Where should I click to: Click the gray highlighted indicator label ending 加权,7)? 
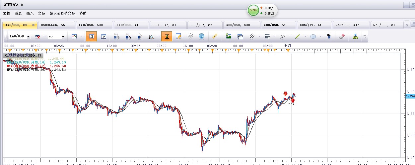tap(23, 55)
